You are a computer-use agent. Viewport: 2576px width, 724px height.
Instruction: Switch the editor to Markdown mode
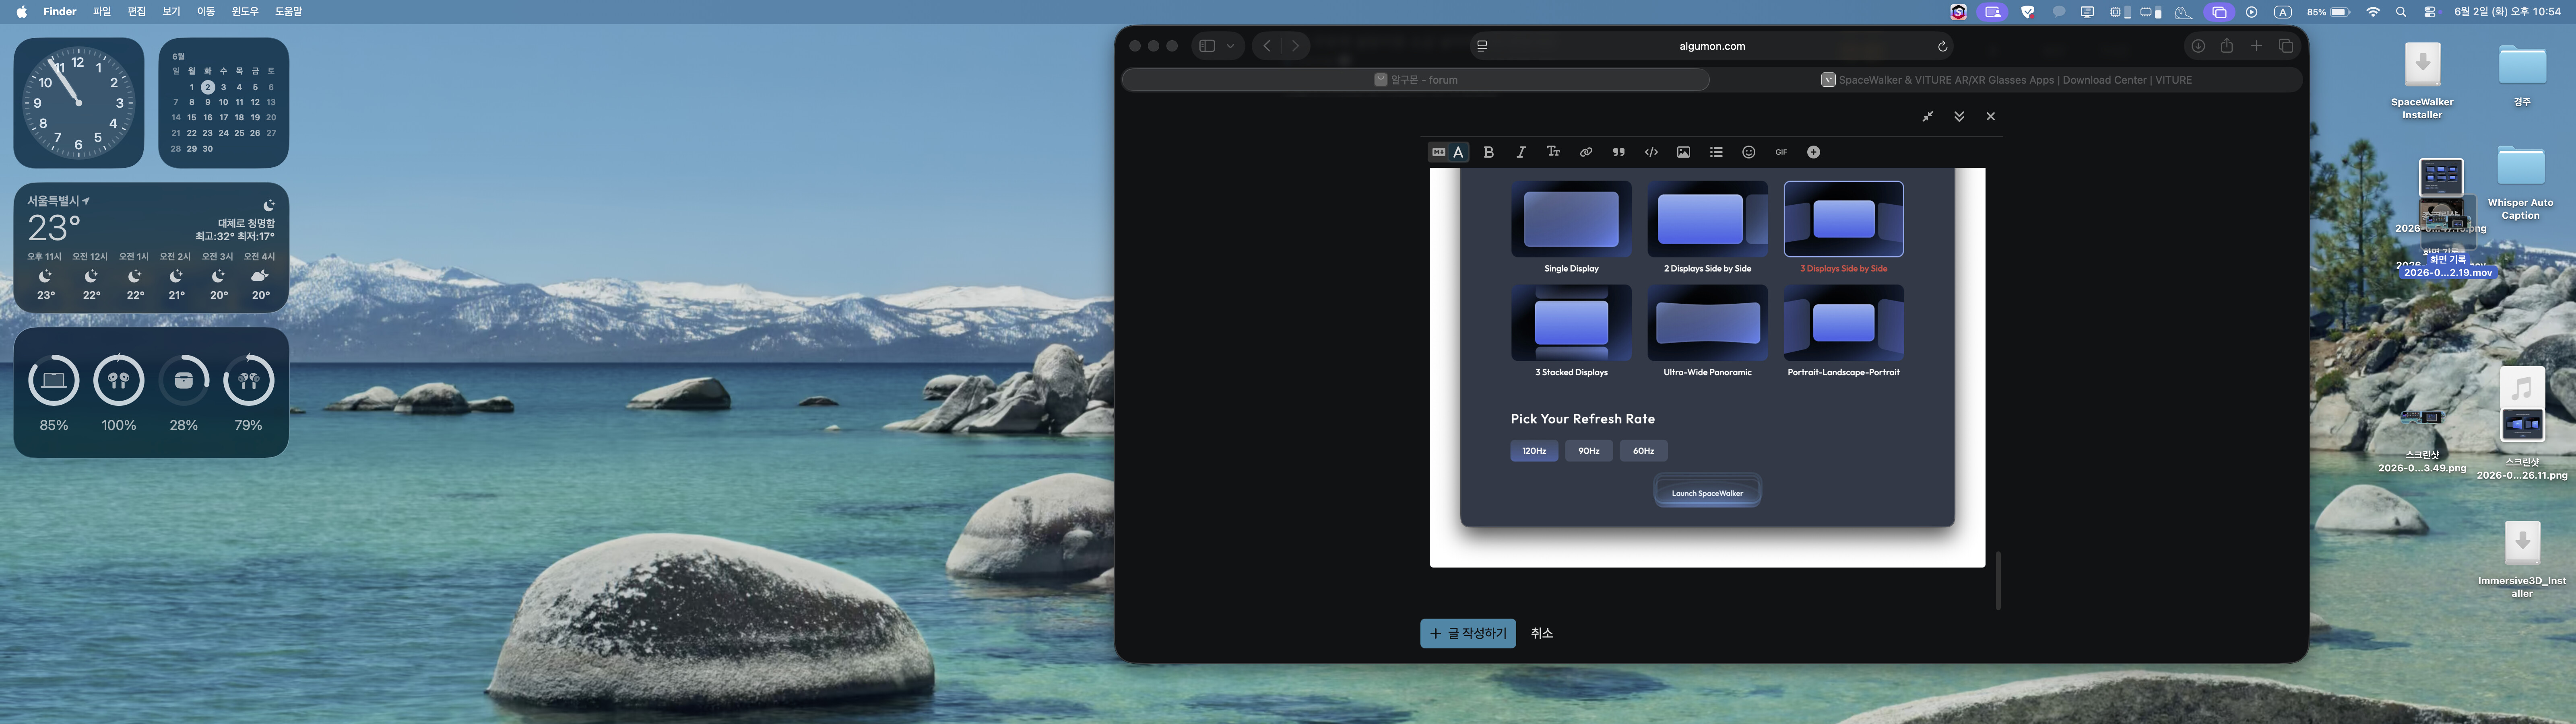tap(1438, 152)
